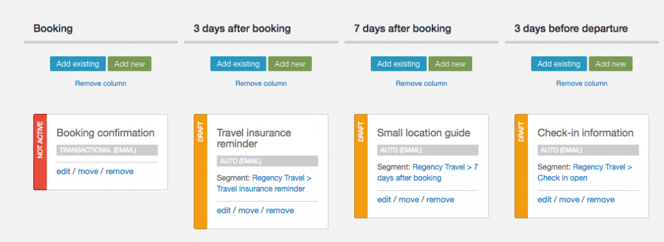Click the red NOT ACTIVE status strip
Image resolution: width=664 pixels, height=242 pixels.
pos(40,152)
